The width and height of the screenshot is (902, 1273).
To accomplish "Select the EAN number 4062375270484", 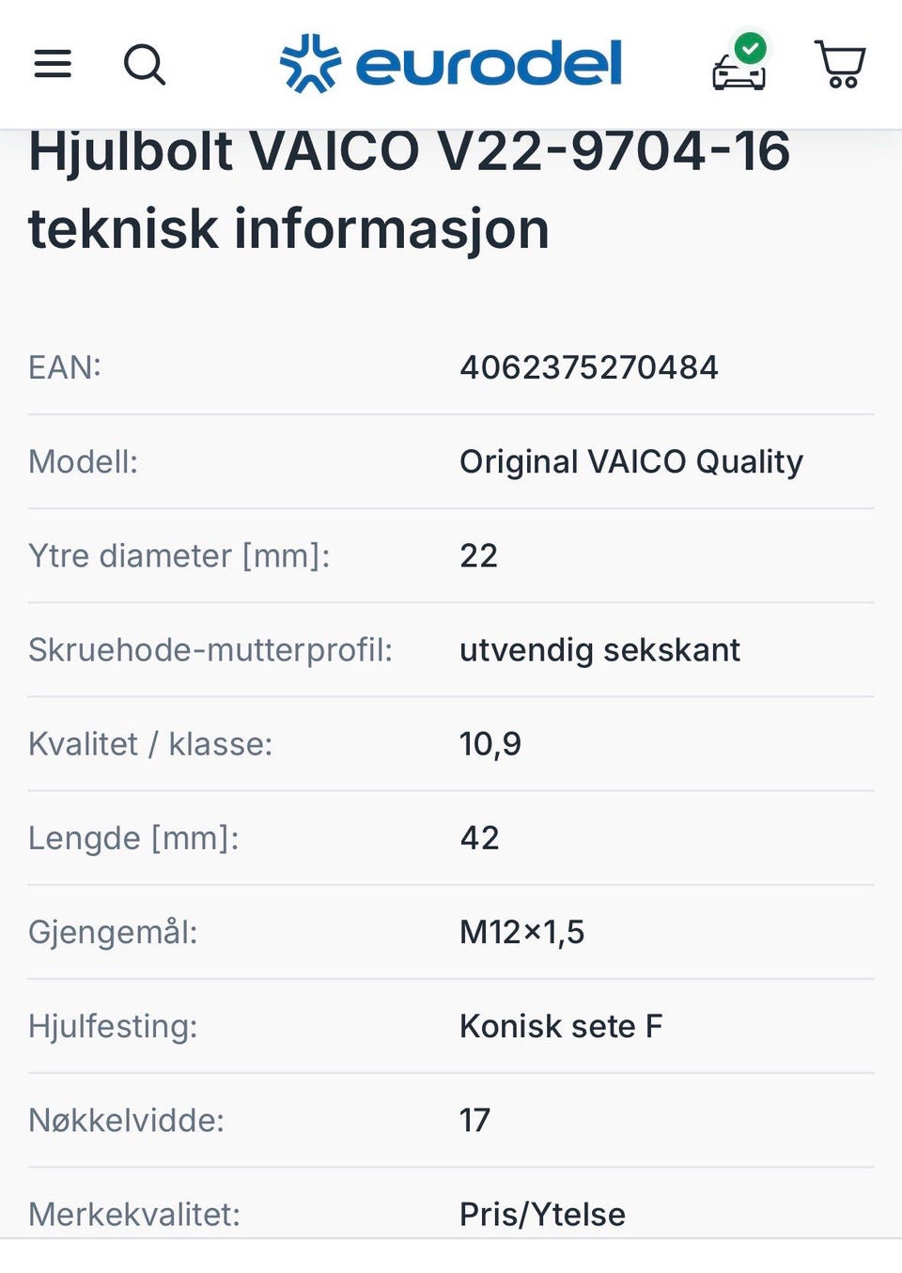I will tap(589, 367).
